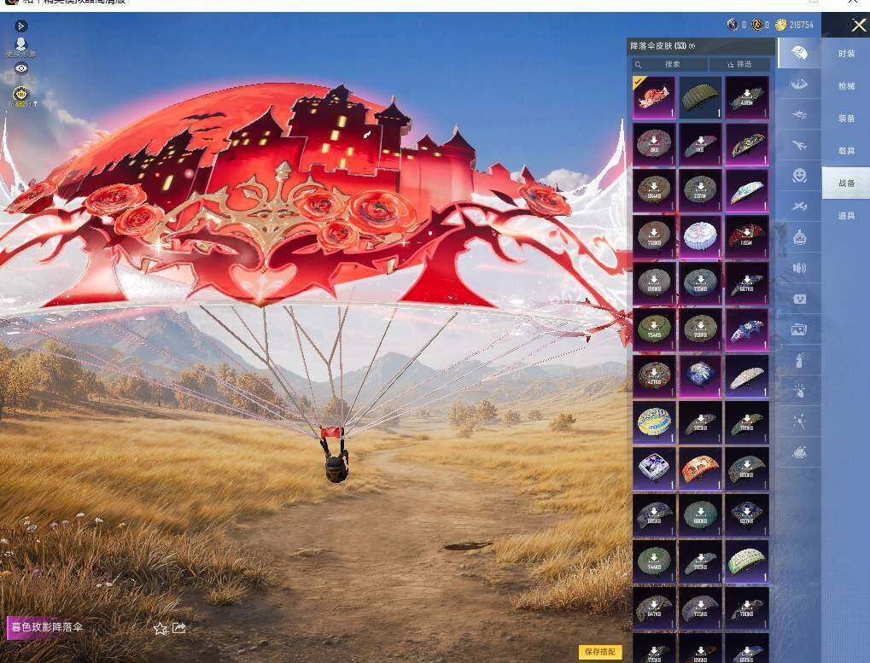870x663 pixels.
Task: Select the yellow-blue striped round parachute
Action: (654, 423)
